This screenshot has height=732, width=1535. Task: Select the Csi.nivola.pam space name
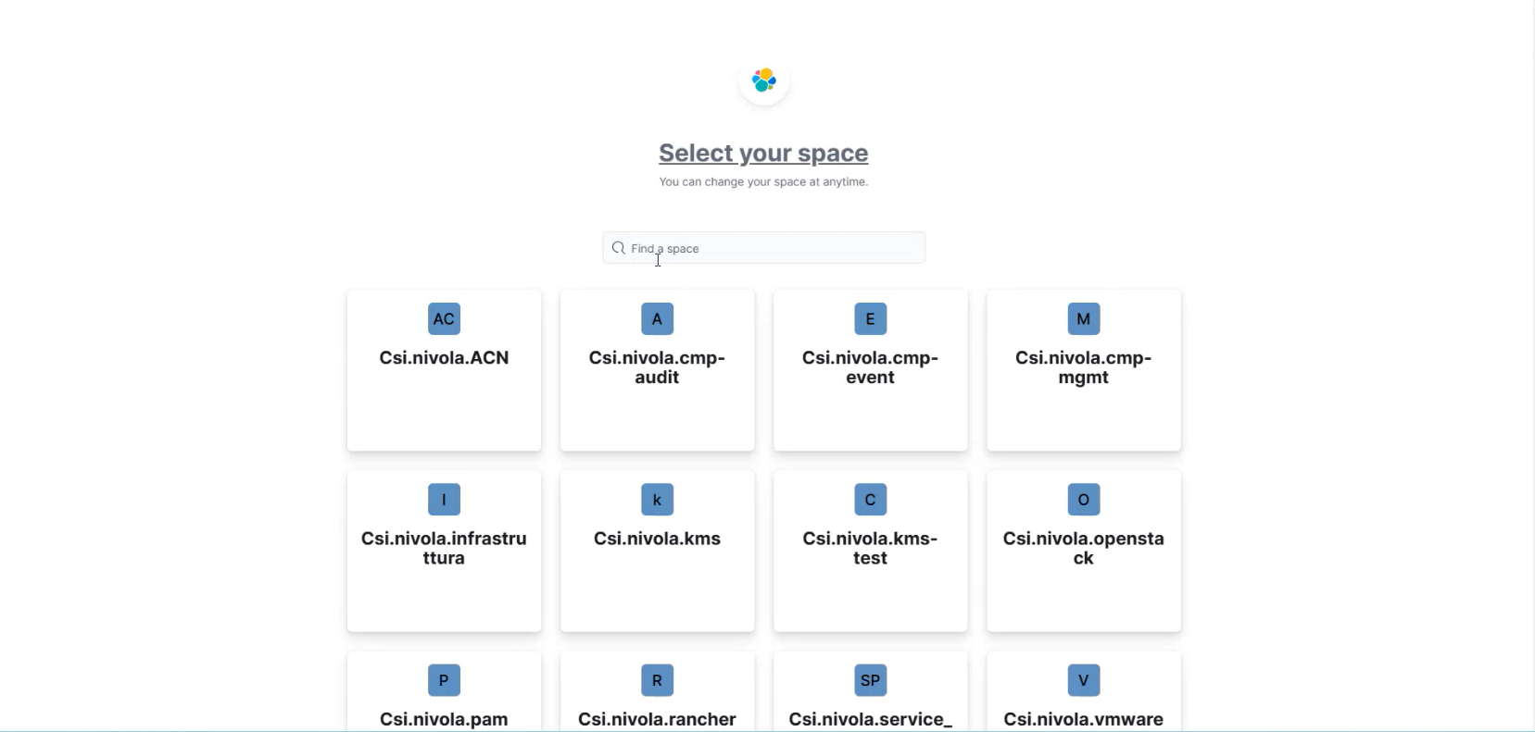(x=444, y=719)
